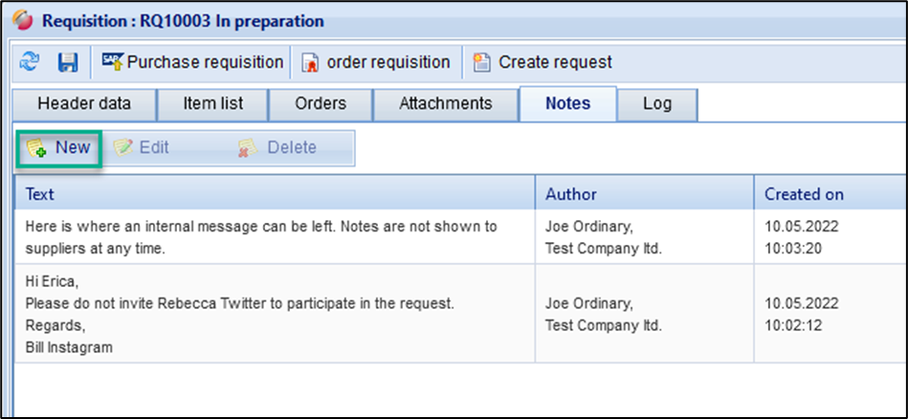
Task: Click the refresh icon in the toolbar
Action: pos(29,62)
